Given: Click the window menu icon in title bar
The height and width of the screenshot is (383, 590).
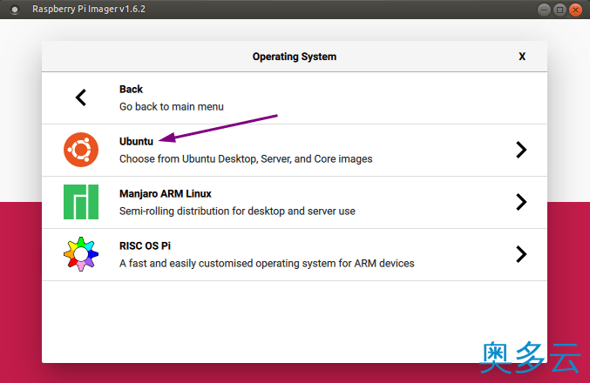Looking at the screenshot, I should pos(15,10).
